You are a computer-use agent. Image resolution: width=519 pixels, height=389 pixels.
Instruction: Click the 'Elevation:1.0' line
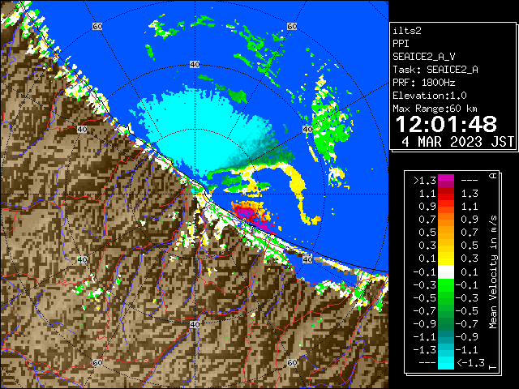click(x=430, y=96)
